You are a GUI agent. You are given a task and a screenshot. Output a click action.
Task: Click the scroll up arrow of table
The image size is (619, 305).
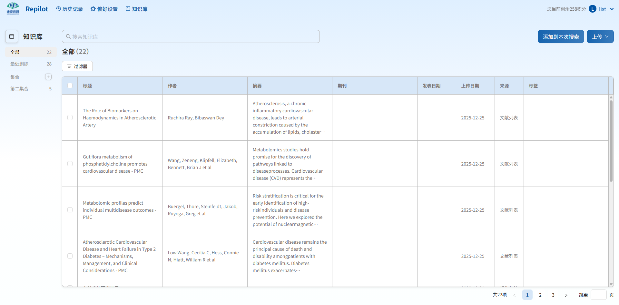coord(611,97)
